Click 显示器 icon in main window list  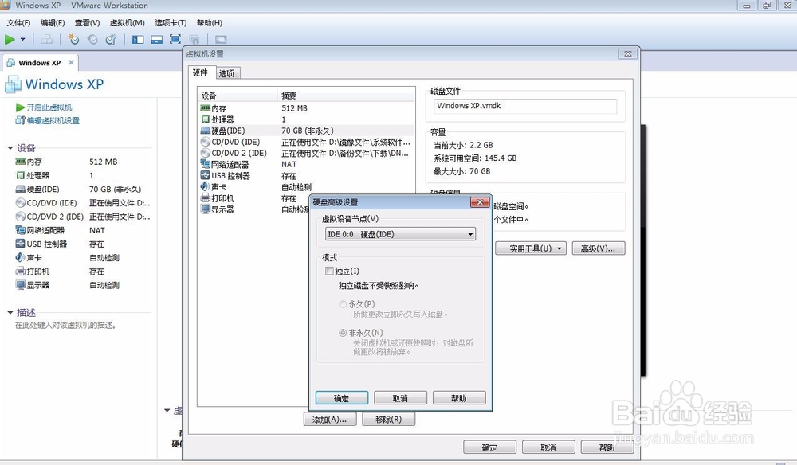click(21, 285)
